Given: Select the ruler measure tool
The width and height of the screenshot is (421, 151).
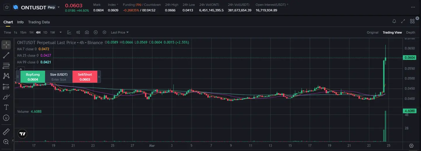Looking at the screenshot, I should [x=6, y=132].
